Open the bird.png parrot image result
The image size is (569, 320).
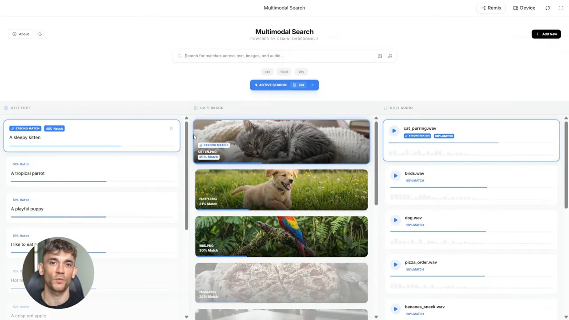pyautogui.click(x=281, y=236)
